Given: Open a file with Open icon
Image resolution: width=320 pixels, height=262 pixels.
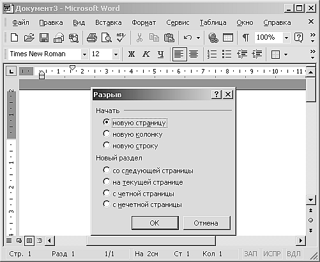Looking at the screenshot, I should tap(29, 38).
